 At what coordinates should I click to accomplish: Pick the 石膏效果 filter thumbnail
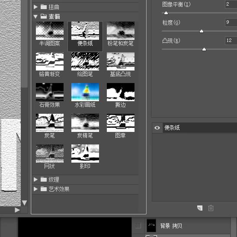point(50,92)
